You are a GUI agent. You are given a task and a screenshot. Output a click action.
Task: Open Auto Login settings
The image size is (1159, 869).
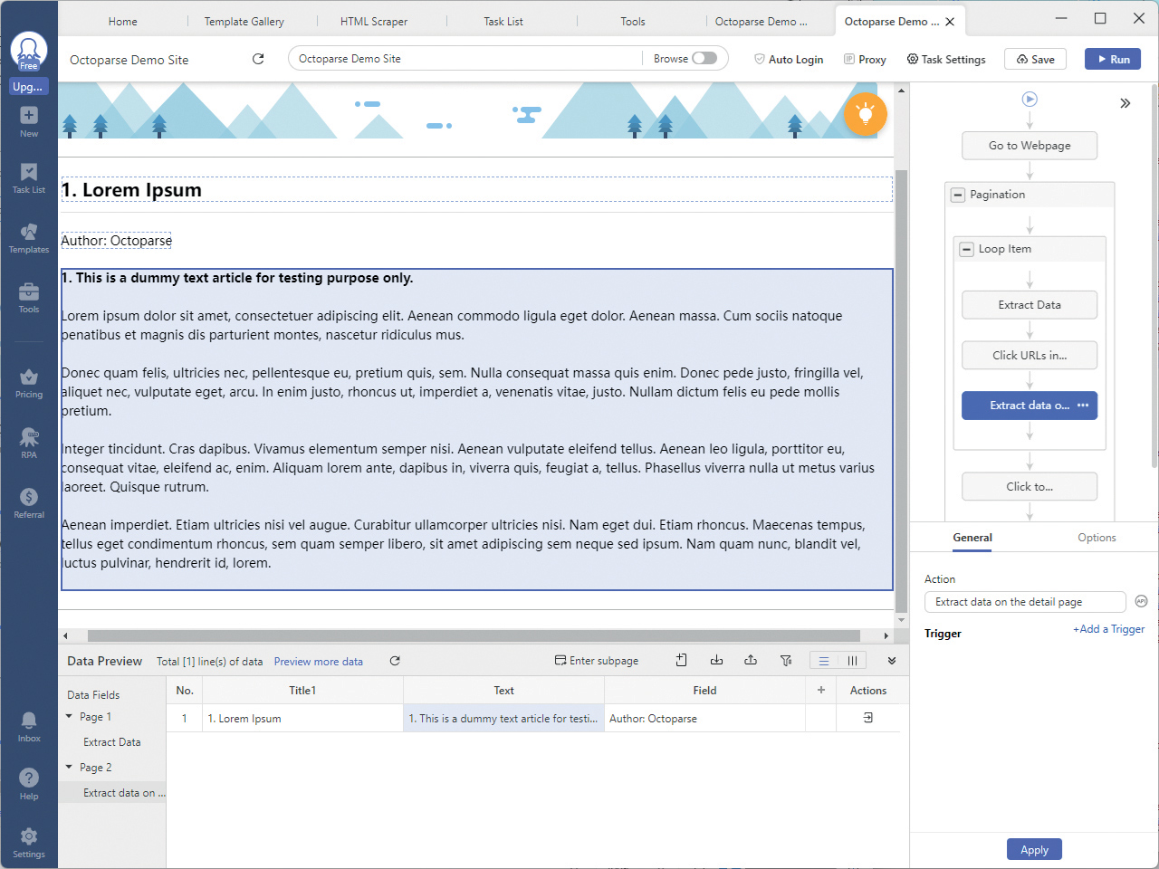coord(789,59)
